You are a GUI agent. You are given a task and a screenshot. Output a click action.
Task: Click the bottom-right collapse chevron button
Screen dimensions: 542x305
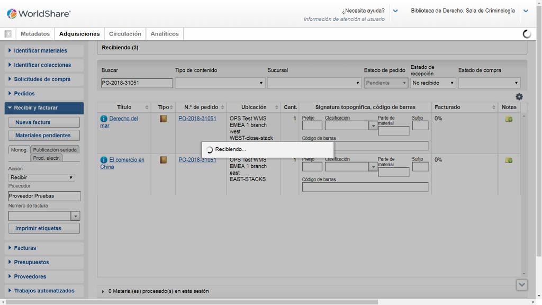click(x=521, y=285)
